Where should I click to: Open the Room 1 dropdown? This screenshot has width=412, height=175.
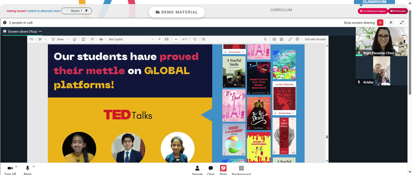77,11
